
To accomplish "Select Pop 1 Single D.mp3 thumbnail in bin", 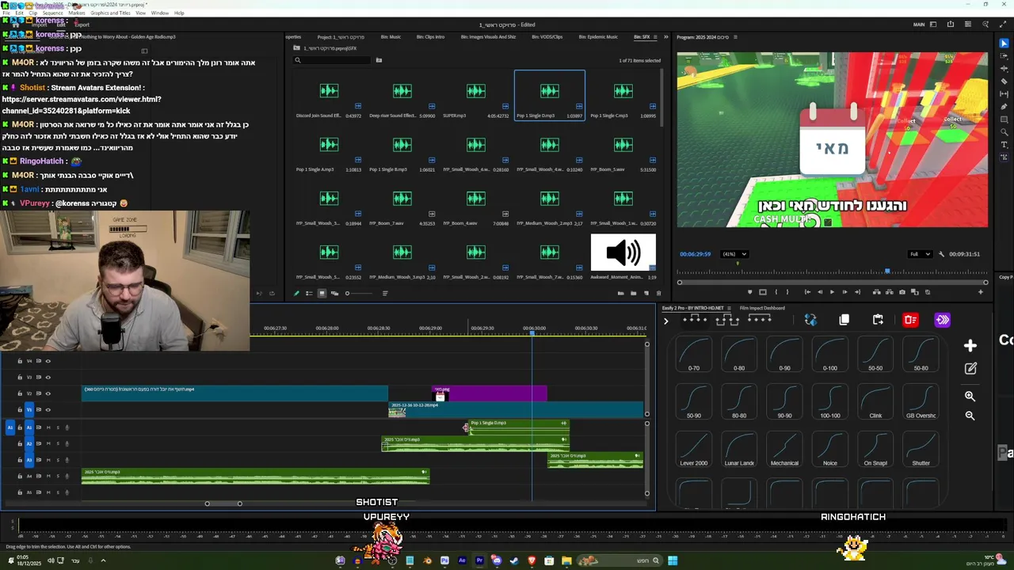I will pos(550,91).
